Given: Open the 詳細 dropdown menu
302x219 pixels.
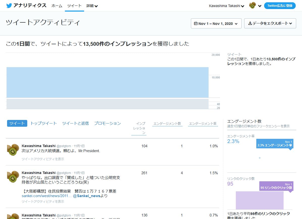Looking at the screenshot, I should 92,6.
